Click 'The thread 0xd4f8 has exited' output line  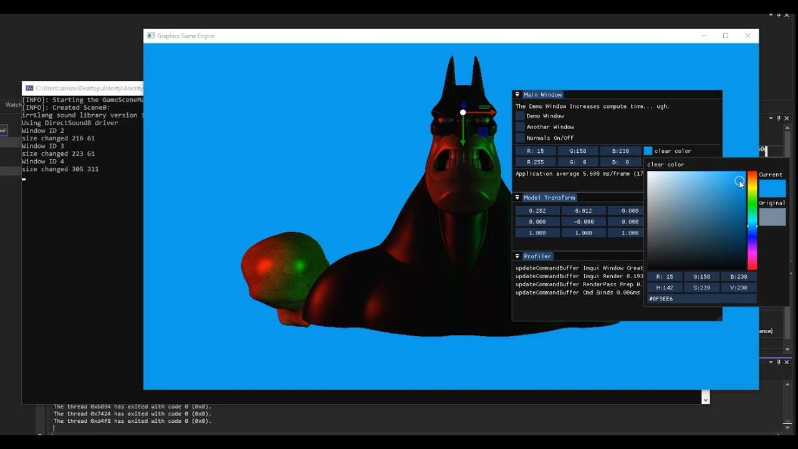[132, 421]
